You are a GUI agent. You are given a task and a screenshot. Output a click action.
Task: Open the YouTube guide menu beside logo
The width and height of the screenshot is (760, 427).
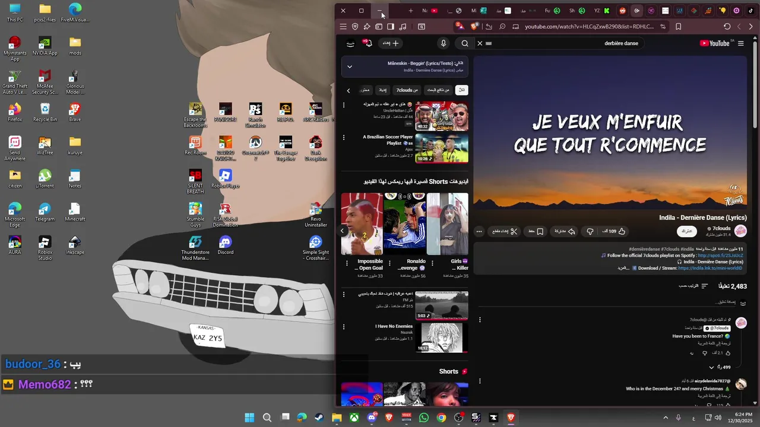coord(741,43)
